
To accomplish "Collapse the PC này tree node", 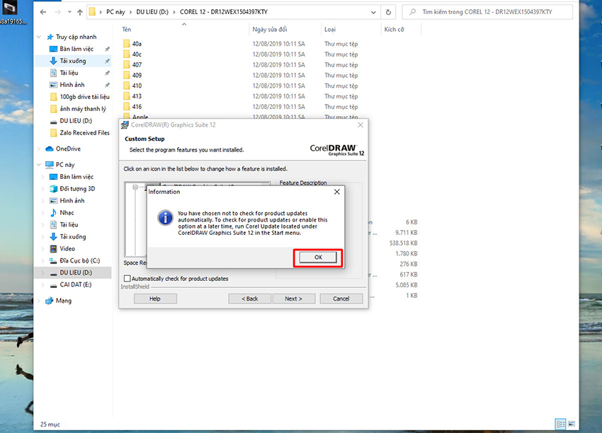I will 39,165.
